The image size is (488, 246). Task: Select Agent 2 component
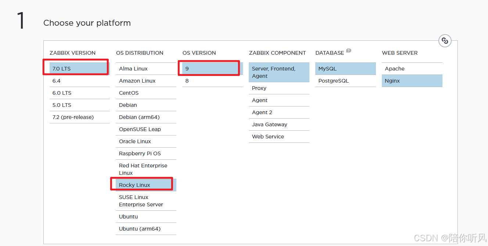click(x=279, y=112)
